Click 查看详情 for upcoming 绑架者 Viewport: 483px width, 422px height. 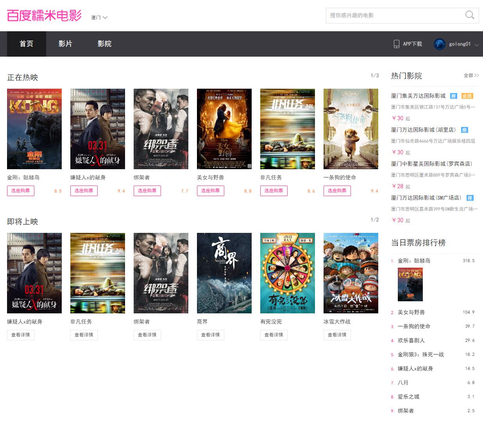pos(147,335)
